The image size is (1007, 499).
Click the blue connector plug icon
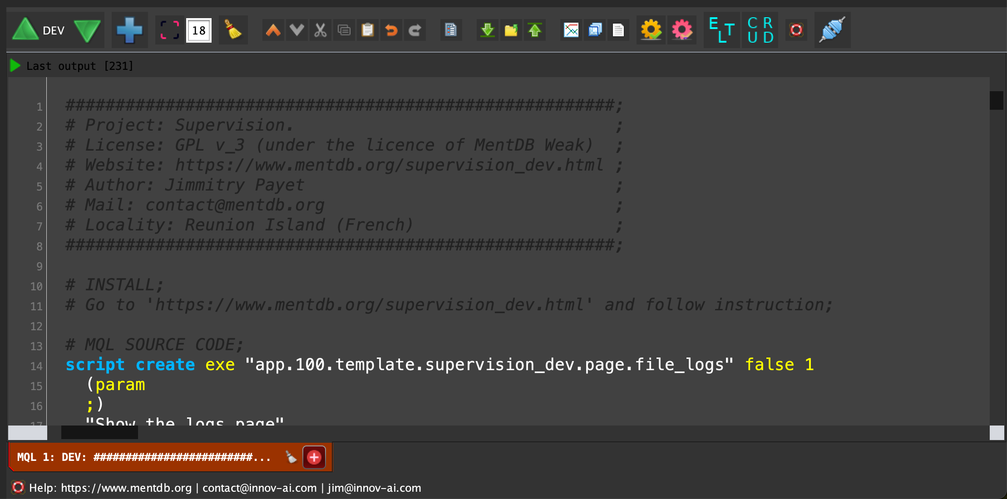click(x=832, y=30)
